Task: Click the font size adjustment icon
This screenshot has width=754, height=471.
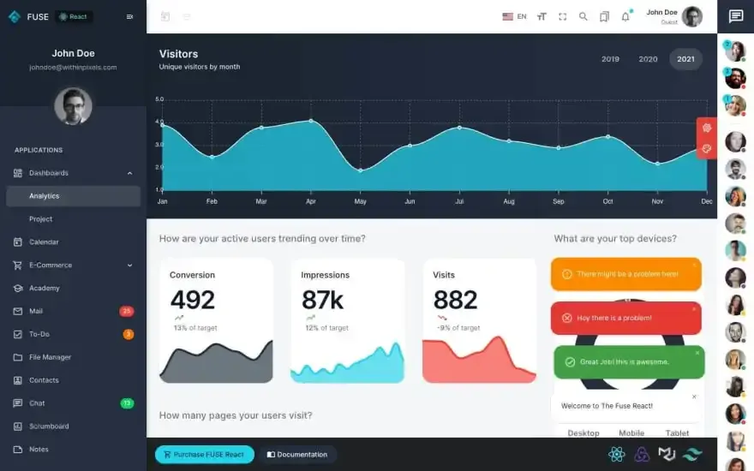Action: 542,17
